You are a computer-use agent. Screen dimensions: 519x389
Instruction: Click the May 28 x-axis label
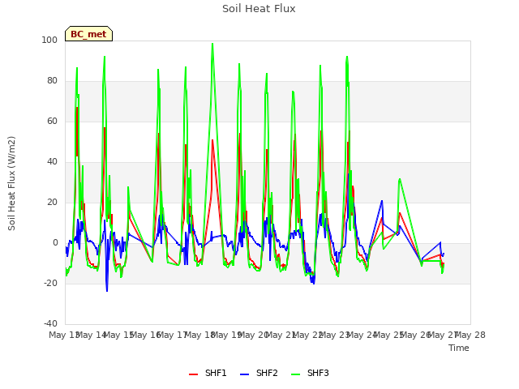pos(470,335)
